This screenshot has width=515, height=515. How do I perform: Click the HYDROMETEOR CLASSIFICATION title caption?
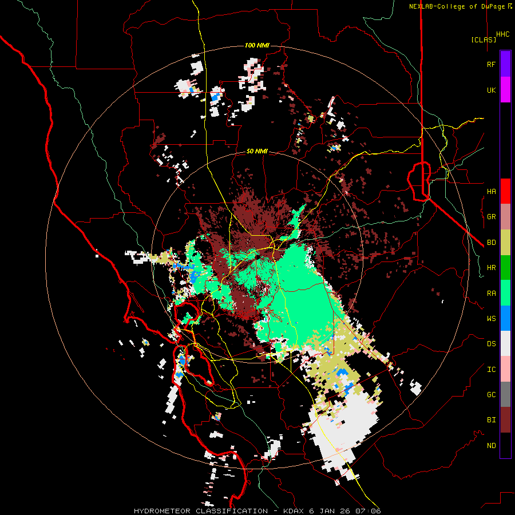[201, 511]
